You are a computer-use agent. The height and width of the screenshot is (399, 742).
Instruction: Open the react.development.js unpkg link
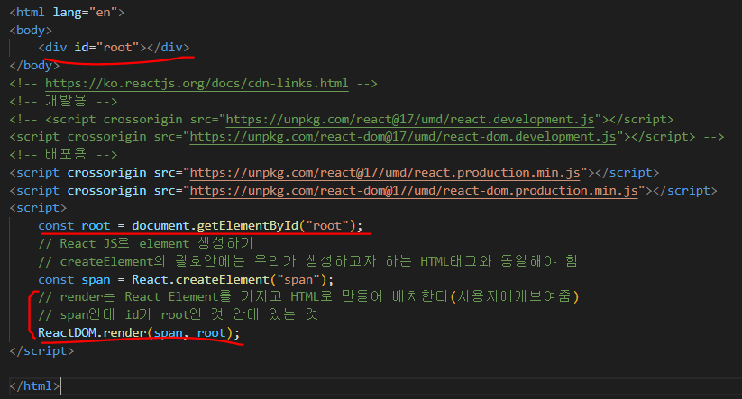410,120
